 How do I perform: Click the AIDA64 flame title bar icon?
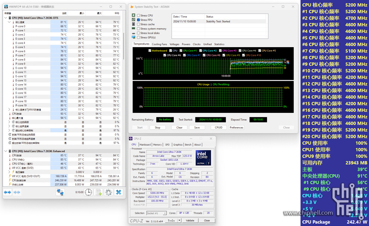point(132,7)
